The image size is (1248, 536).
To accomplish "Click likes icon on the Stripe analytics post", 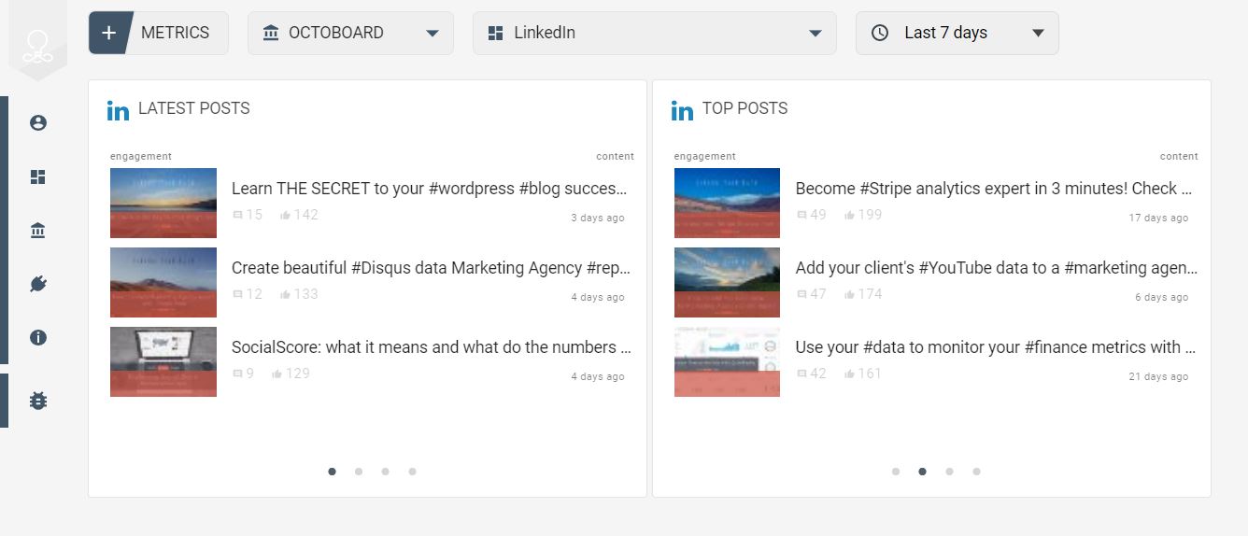I will point(849,215).
